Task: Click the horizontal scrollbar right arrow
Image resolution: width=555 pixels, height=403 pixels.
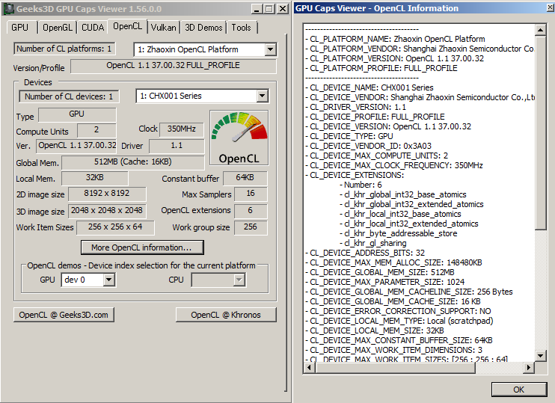Action: [x=529, y=368]
